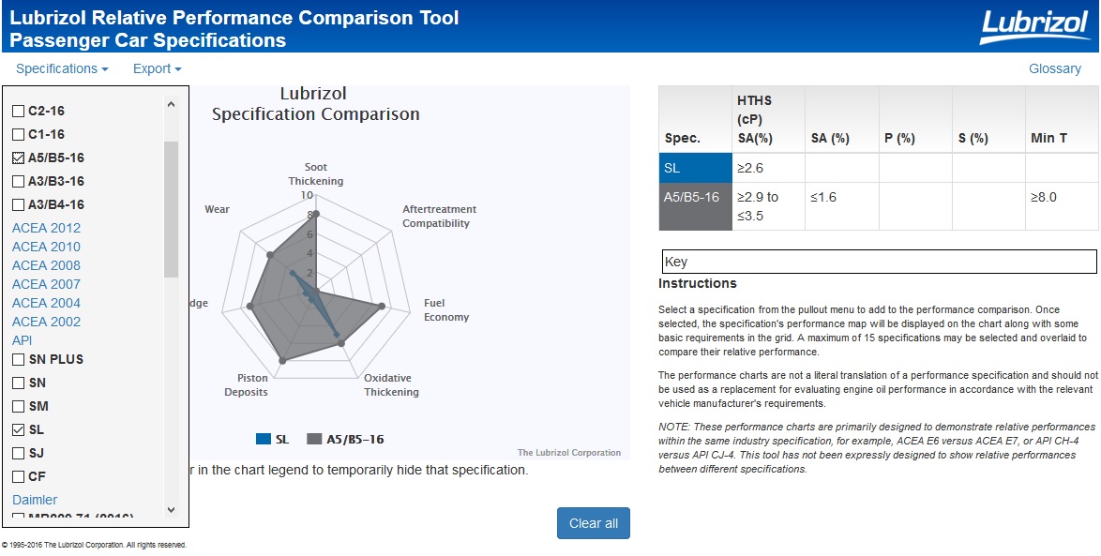1101x556 pixels.
Task: Click the ≤1.6 table cell
Action: [x=842, y=206]
